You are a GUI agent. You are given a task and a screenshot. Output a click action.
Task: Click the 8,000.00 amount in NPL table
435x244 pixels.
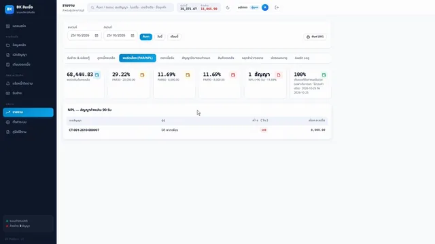point(318,130)
